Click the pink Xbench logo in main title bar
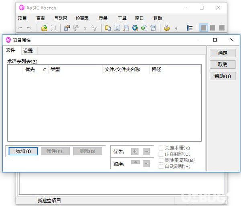The image size is (241, 206). [22, 8]
